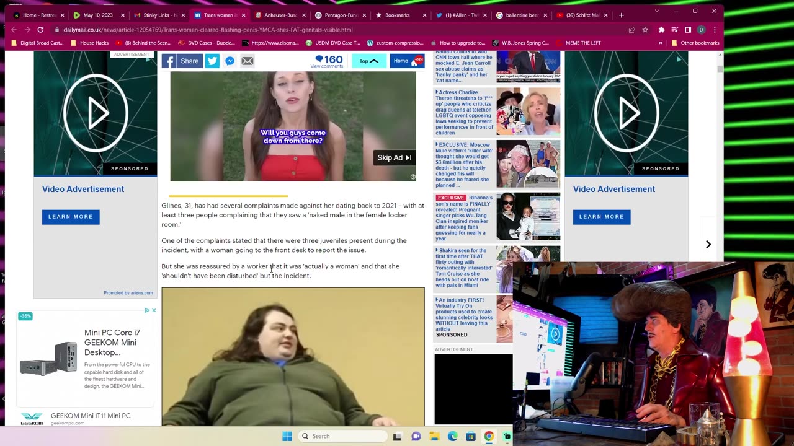Image resolution: width=794 pixels, height=446 pixels.
Task: Open the Windows Start menu
Action: pos(287,436)
